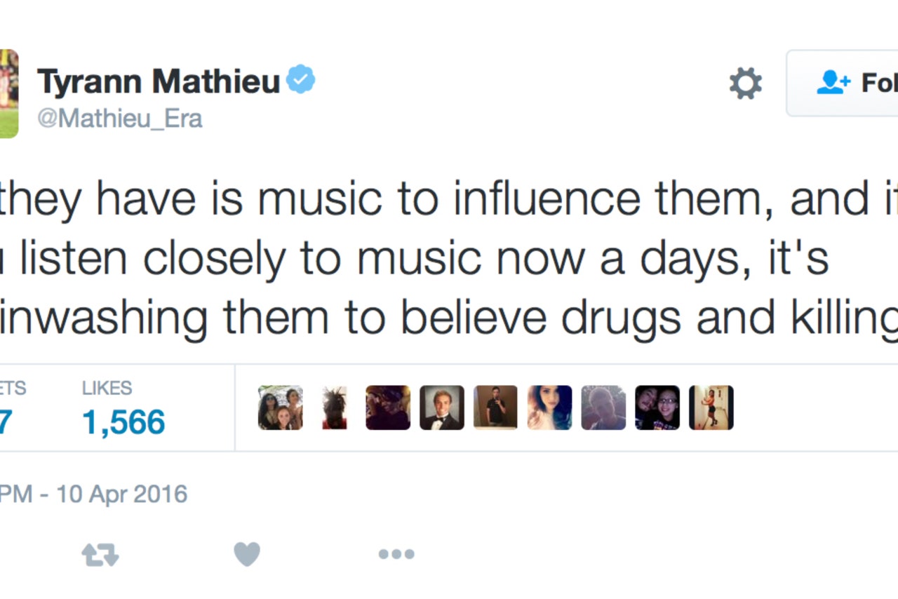Open mirror-selfie avatar of man in black shirt
The image size is (898, 599).
[x=495, y=408]
